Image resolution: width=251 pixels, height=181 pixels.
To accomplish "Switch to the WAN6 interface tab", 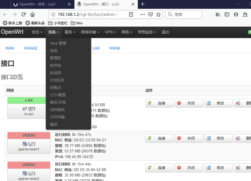I will pos(115,48).
